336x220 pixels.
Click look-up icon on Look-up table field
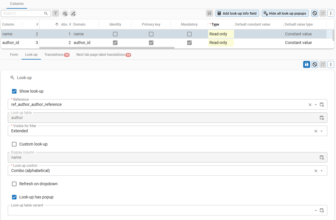322,118
